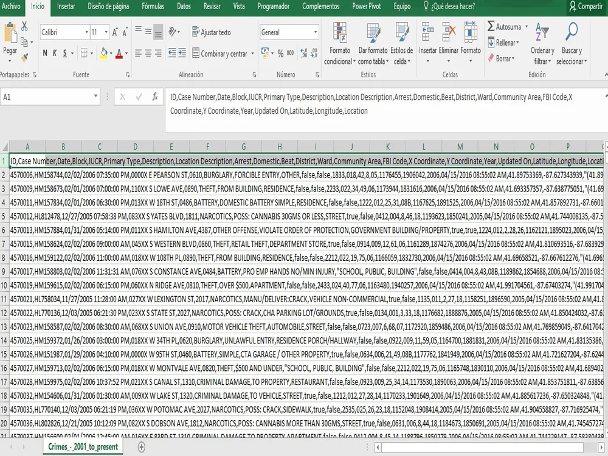This screenshot has height=456, width=608.
Task: Switch to the Insertar tab
Action: tap(66, 6)
